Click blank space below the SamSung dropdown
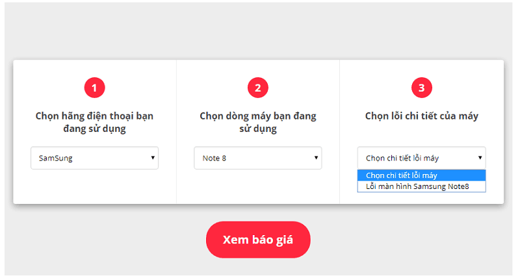Viewport: 520px width, 276px height. 94,187
